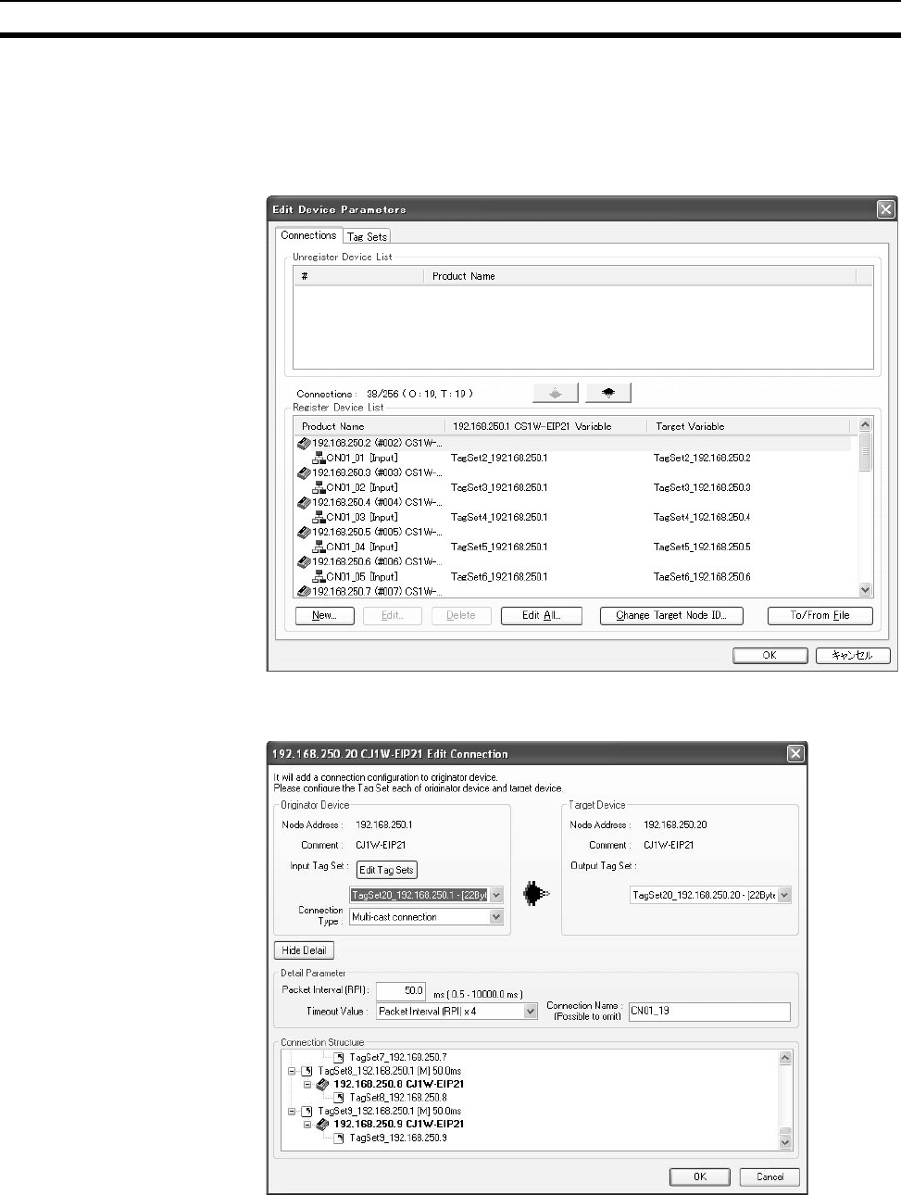Select TagSet3_192.168.250.3 target cell
Image resolution: width=901 pixels, height=1195 pixels.
(x=702, y=487)
